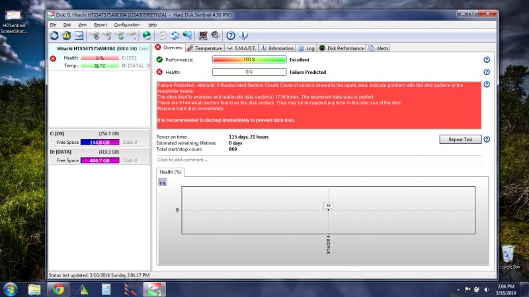
Task: Select the Hitachi HTS547575A9E384 disk entry
Action: pos(100,57)
